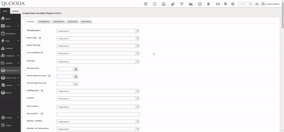This screenshot has height=132, width=284.
Task: Open the Managing Agent dropdown
Action: pos(98,31)
